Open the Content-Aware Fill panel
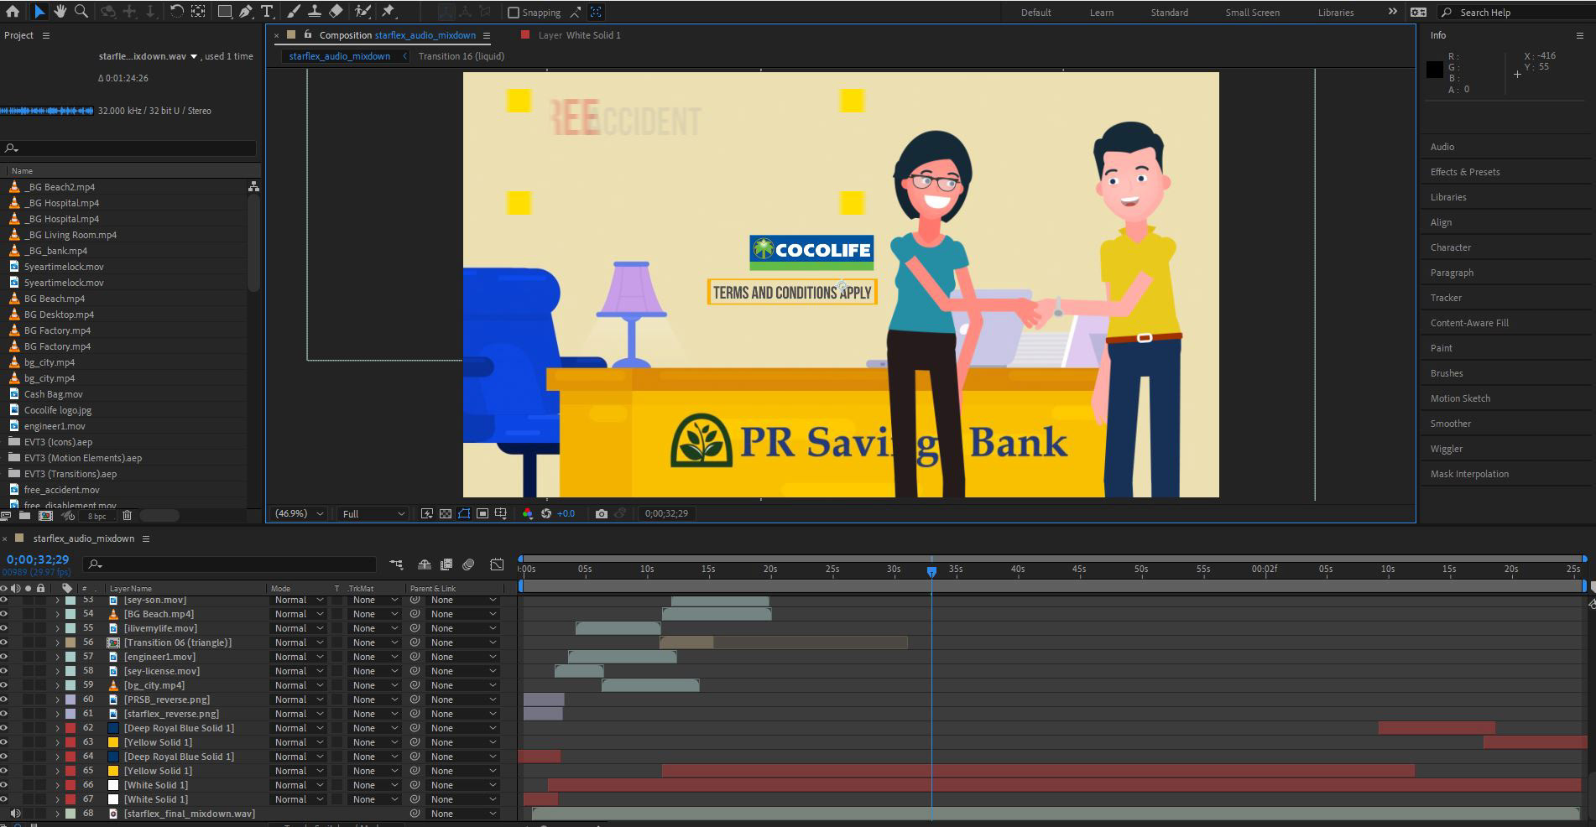 point(1469,323)
